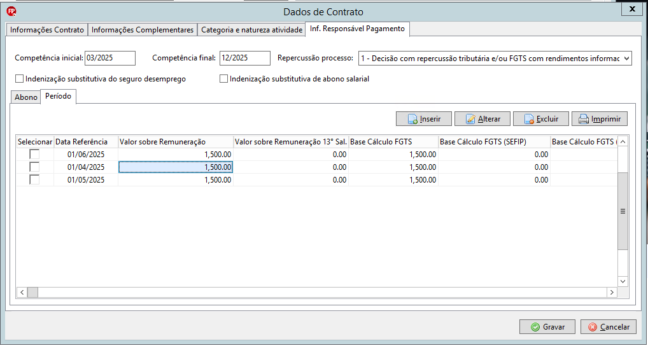Click Valor sobre Remuneração 13° Sal. header
The image size is (648, 348).
(x=291, y=142)
